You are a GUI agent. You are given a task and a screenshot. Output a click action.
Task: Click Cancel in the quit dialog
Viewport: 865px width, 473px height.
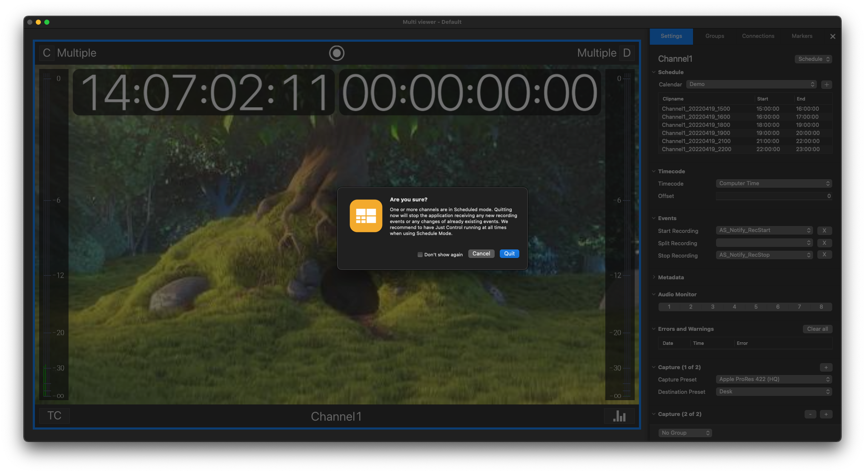481,254
